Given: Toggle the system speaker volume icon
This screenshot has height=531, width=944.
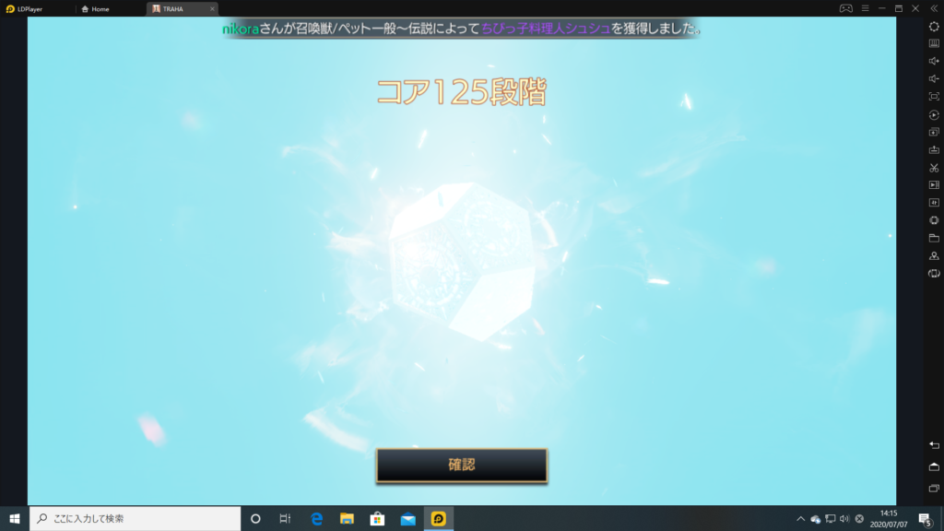Looking at the screenshot, I should click(x=844, y=518).
